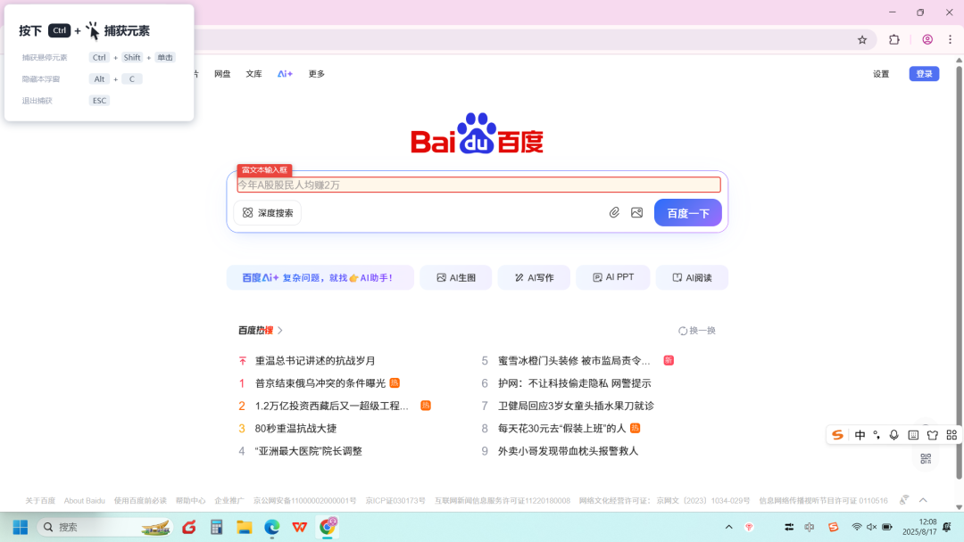Open the 文库 navigation link
Image resolution: width=964 pixels, height=542 pixels.
(x=253, y=74)
